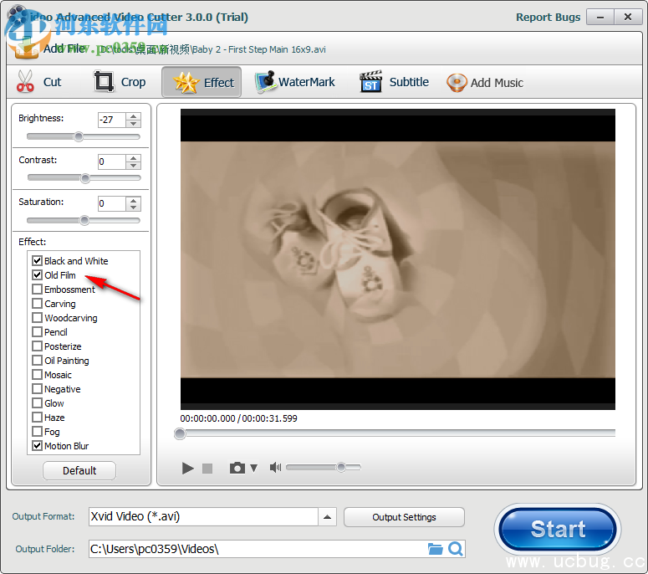Enable the Embossment effect

[x=37, y=289]
